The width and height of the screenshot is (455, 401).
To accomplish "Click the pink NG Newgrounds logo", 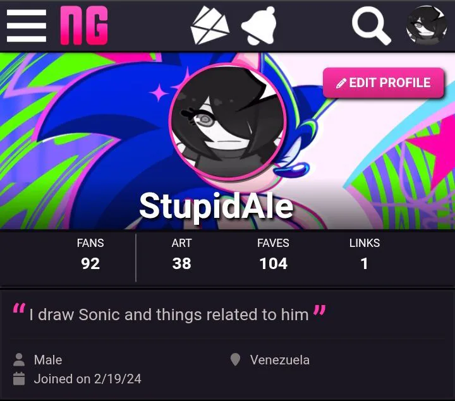I will 84,25.
